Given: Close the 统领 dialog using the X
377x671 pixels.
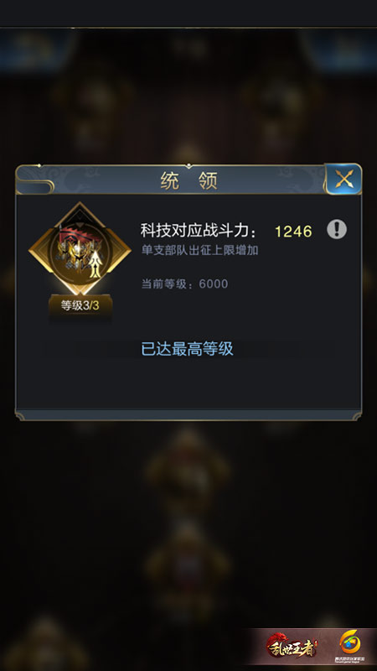Looking at the screenshot, I should coord(343,179).
